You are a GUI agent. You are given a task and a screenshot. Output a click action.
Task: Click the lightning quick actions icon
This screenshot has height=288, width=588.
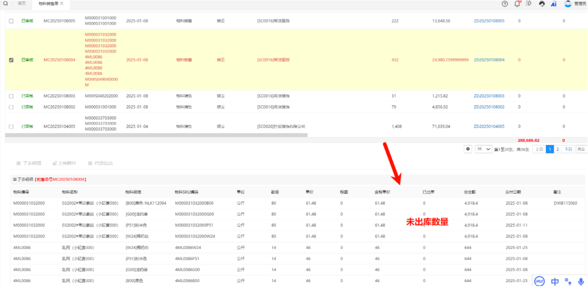pos(528,3)
